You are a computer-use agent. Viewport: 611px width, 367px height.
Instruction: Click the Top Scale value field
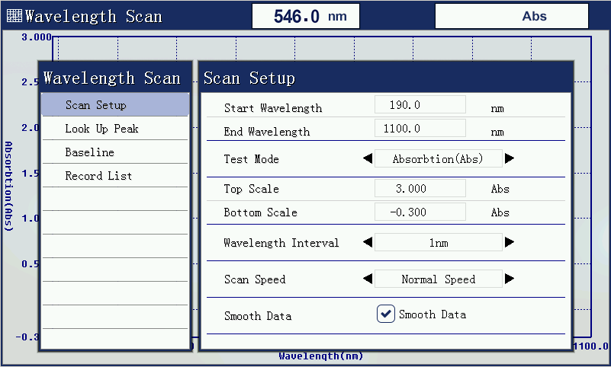(420, 189)
